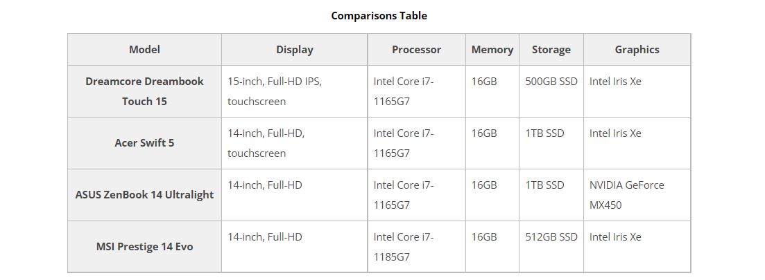Select the ASUS ZenBook 14 Ultralight cell

click(144, 195)
